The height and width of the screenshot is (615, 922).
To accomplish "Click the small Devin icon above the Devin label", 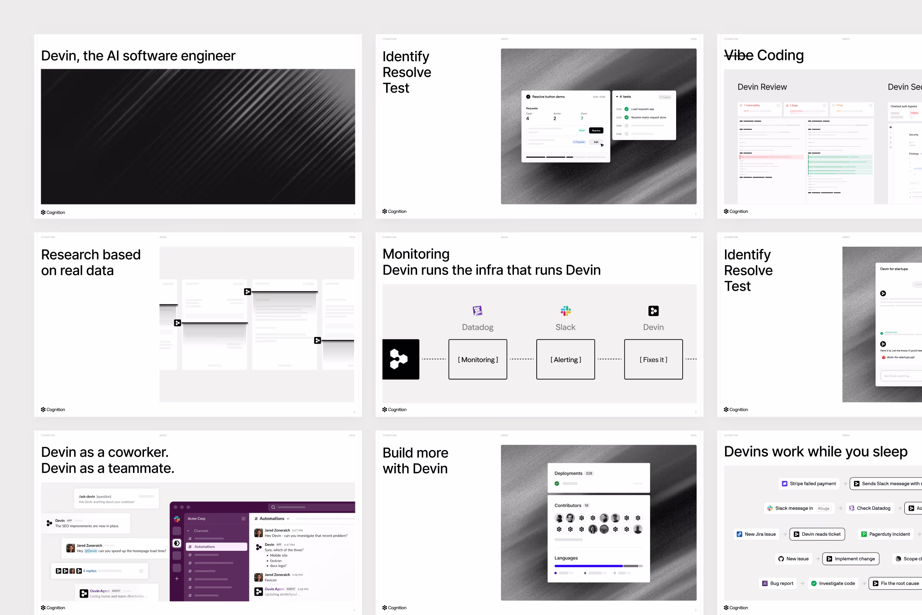I will [x=653, y=311].
